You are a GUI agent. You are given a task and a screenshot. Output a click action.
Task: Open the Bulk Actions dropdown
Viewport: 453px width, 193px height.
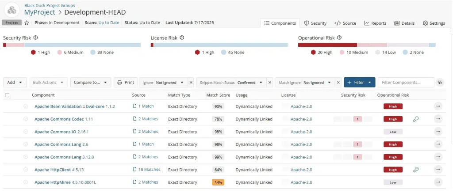click(48, 83)
